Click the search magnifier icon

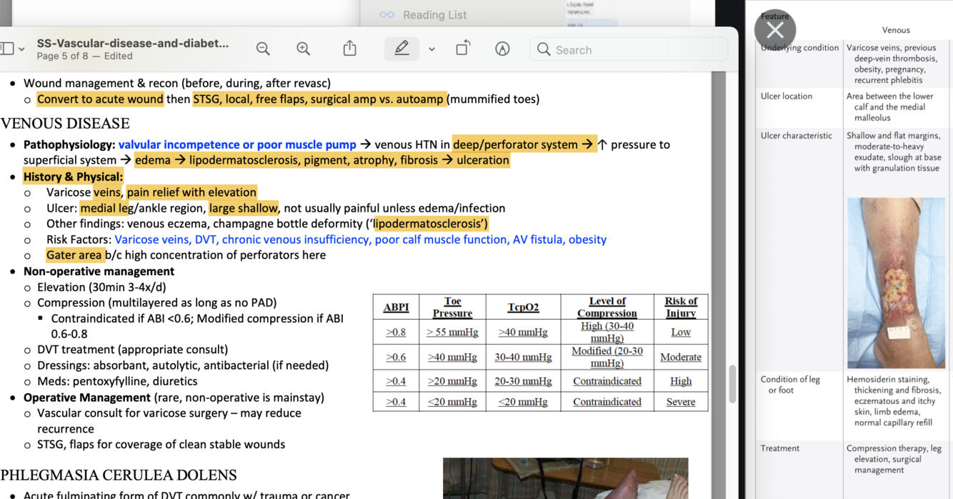pos(544,49)
